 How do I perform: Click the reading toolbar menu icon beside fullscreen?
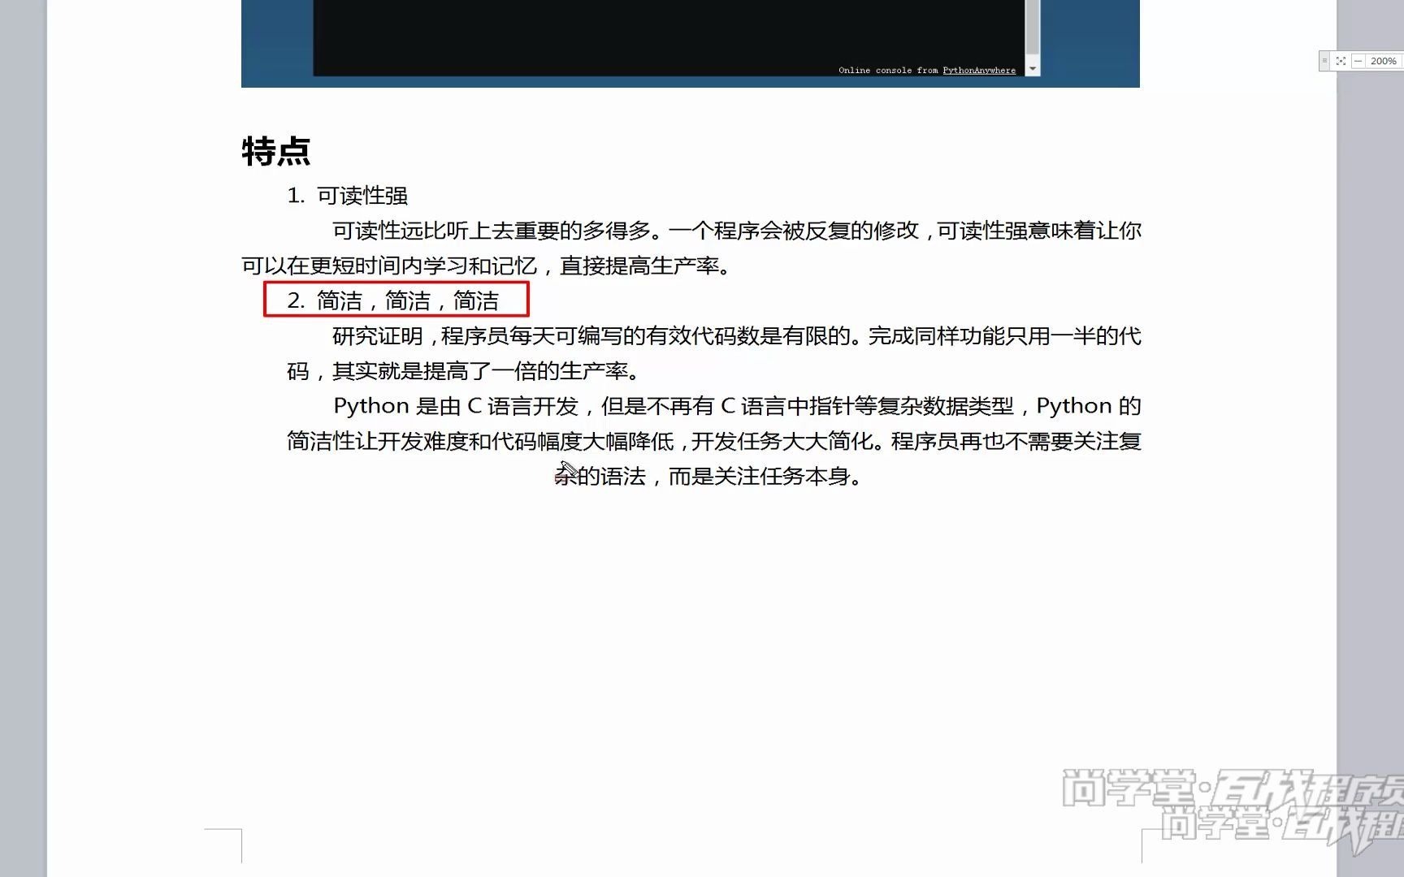coord(1324,61)
